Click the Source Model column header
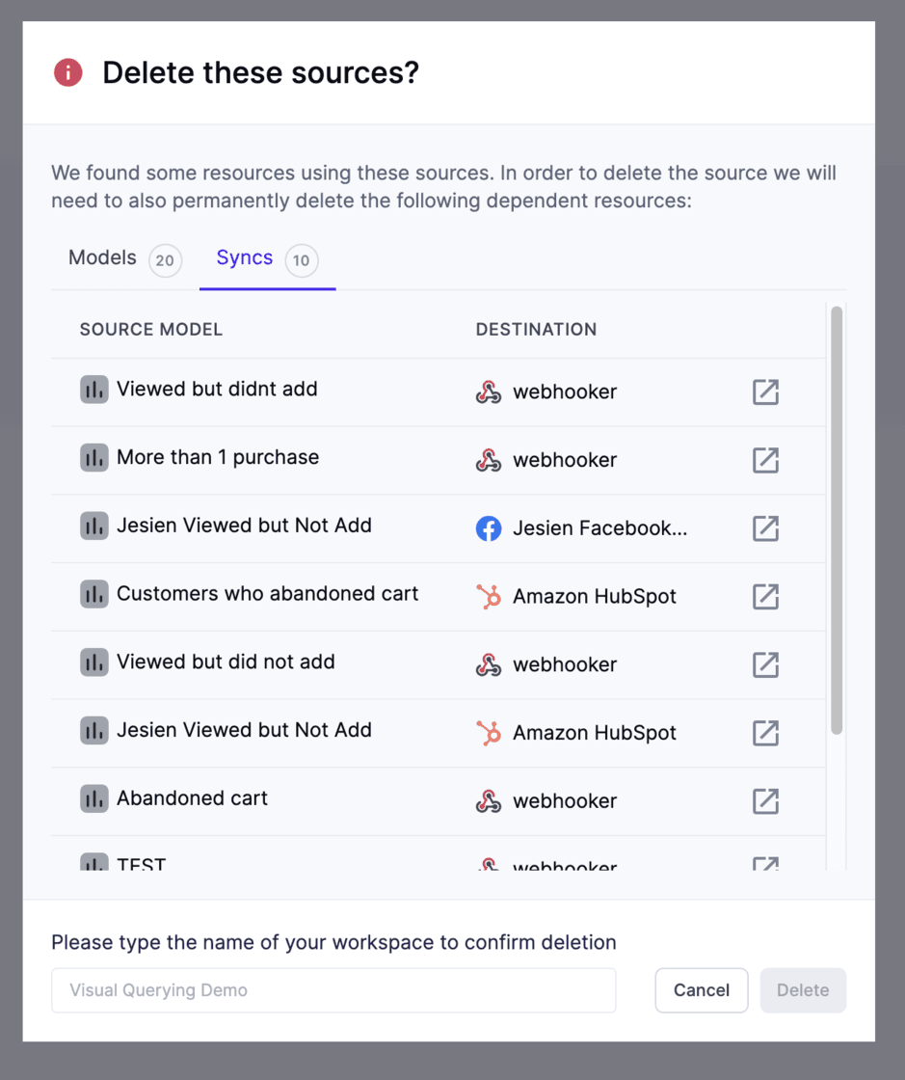Screen dimensions: 905x1080 coord(151,330)
